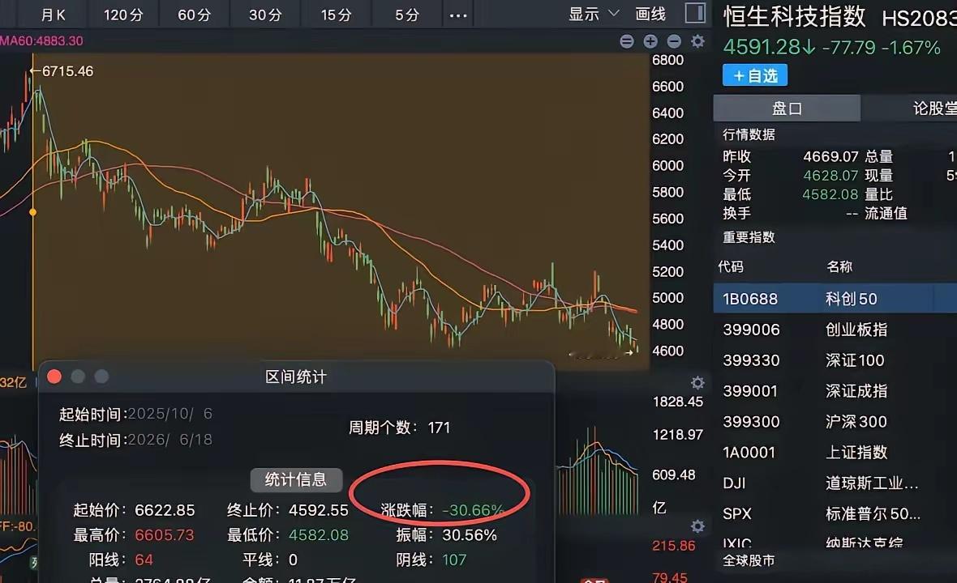Click the 画线 drawing tool button
Screen dimensions: 957x583
(x=650, y=14)
